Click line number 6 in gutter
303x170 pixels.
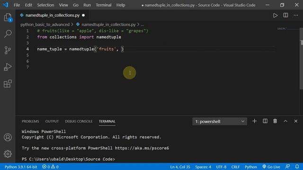(27, 61)
